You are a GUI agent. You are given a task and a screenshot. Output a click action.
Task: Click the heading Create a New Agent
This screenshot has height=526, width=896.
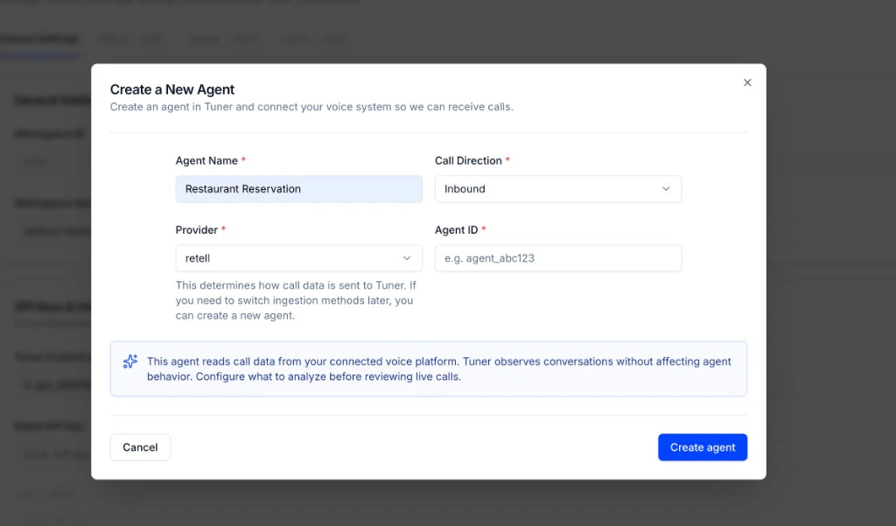[x=172, y=89]
